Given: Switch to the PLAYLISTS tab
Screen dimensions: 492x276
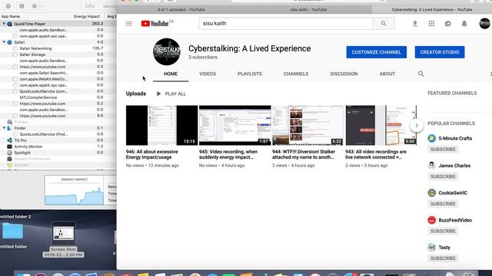Looking at the screenshot, I should (249, 74).
